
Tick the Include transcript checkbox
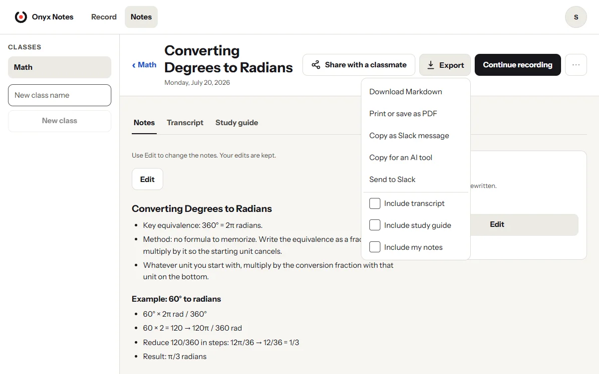375,203
